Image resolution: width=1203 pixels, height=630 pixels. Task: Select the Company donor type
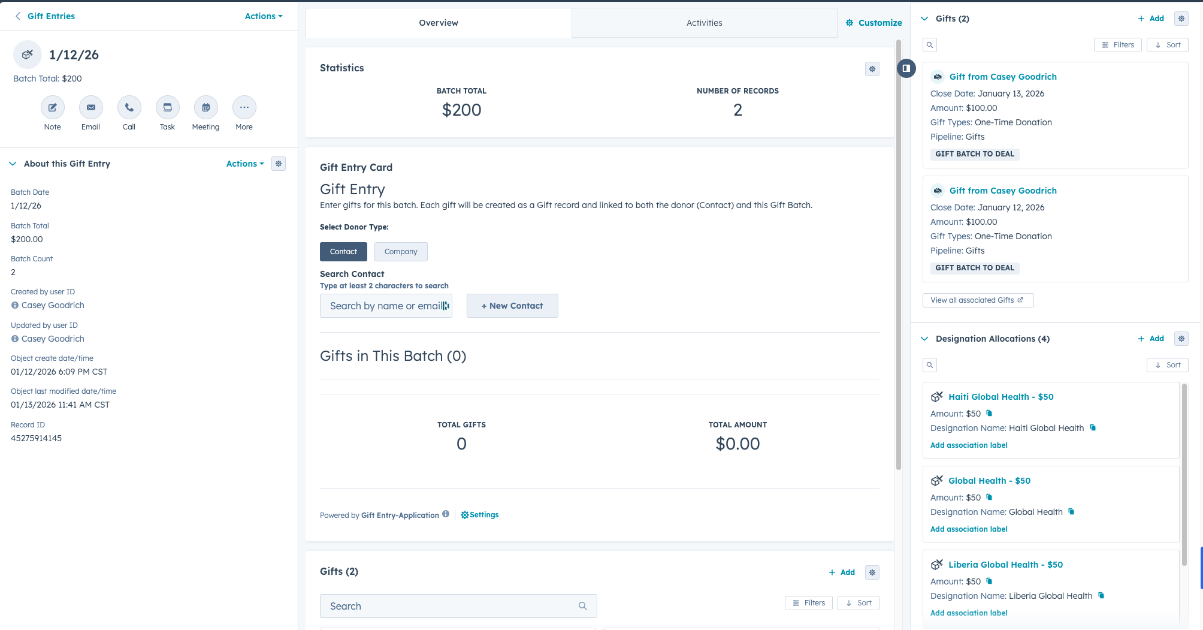(x=401, y=251)
